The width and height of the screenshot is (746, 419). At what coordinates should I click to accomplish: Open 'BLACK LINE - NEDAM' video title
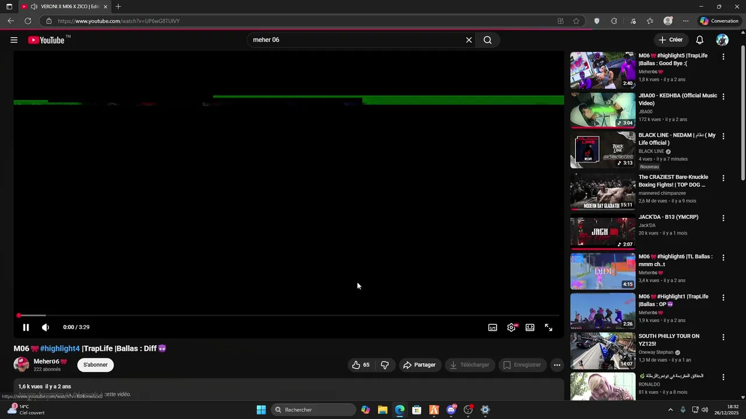[677, 139]
